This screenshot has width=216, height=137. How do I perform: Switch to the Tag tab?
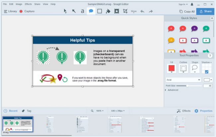point(27,111)
